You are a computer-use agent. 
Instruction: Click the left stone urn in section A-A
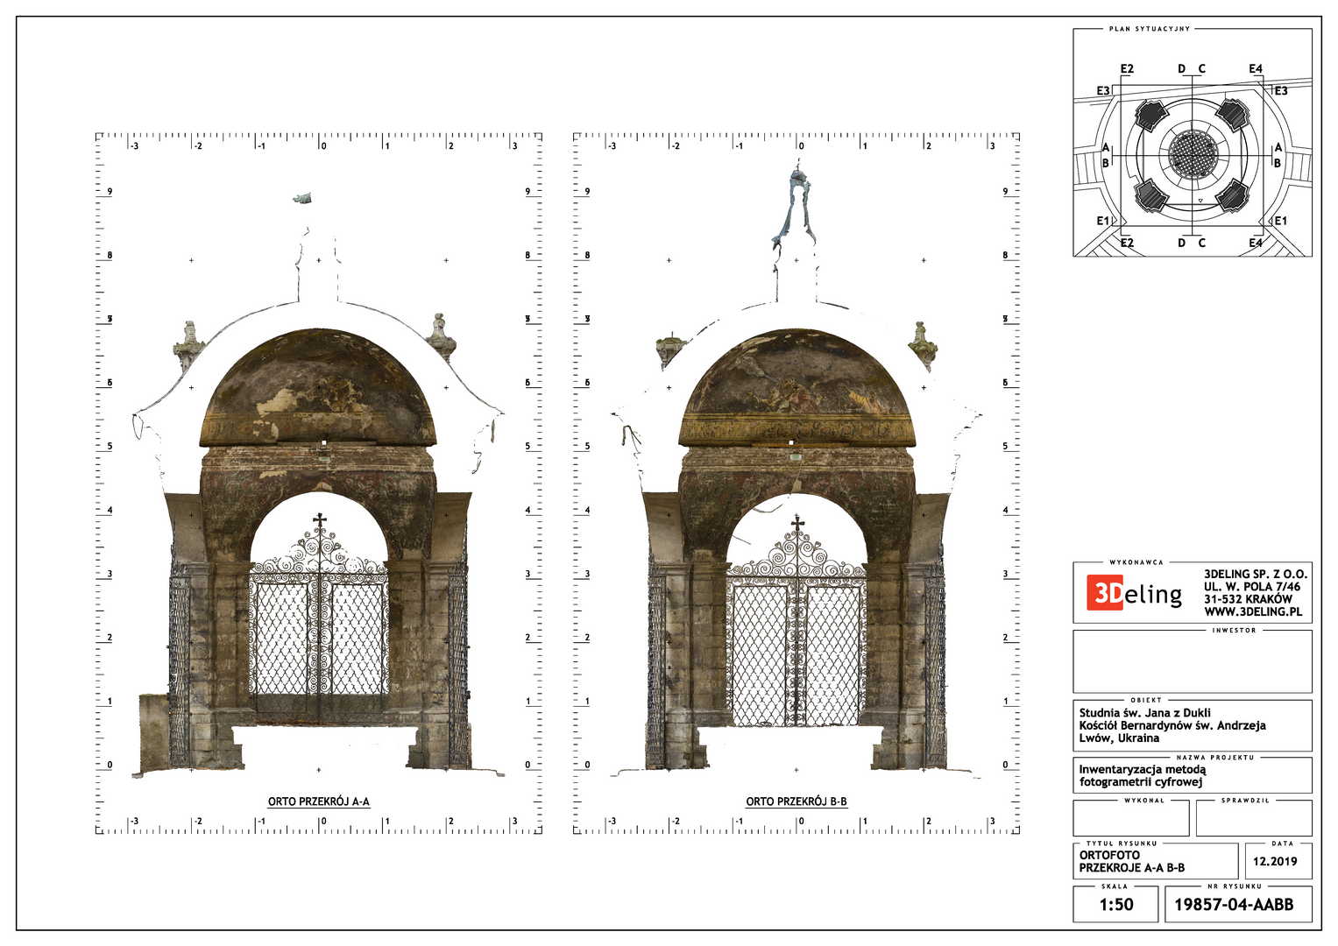(188, 344)
